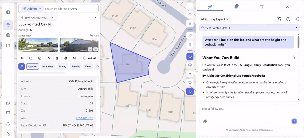
Task: Click the parcel labeled 29344 on the map
Action: 155,39
